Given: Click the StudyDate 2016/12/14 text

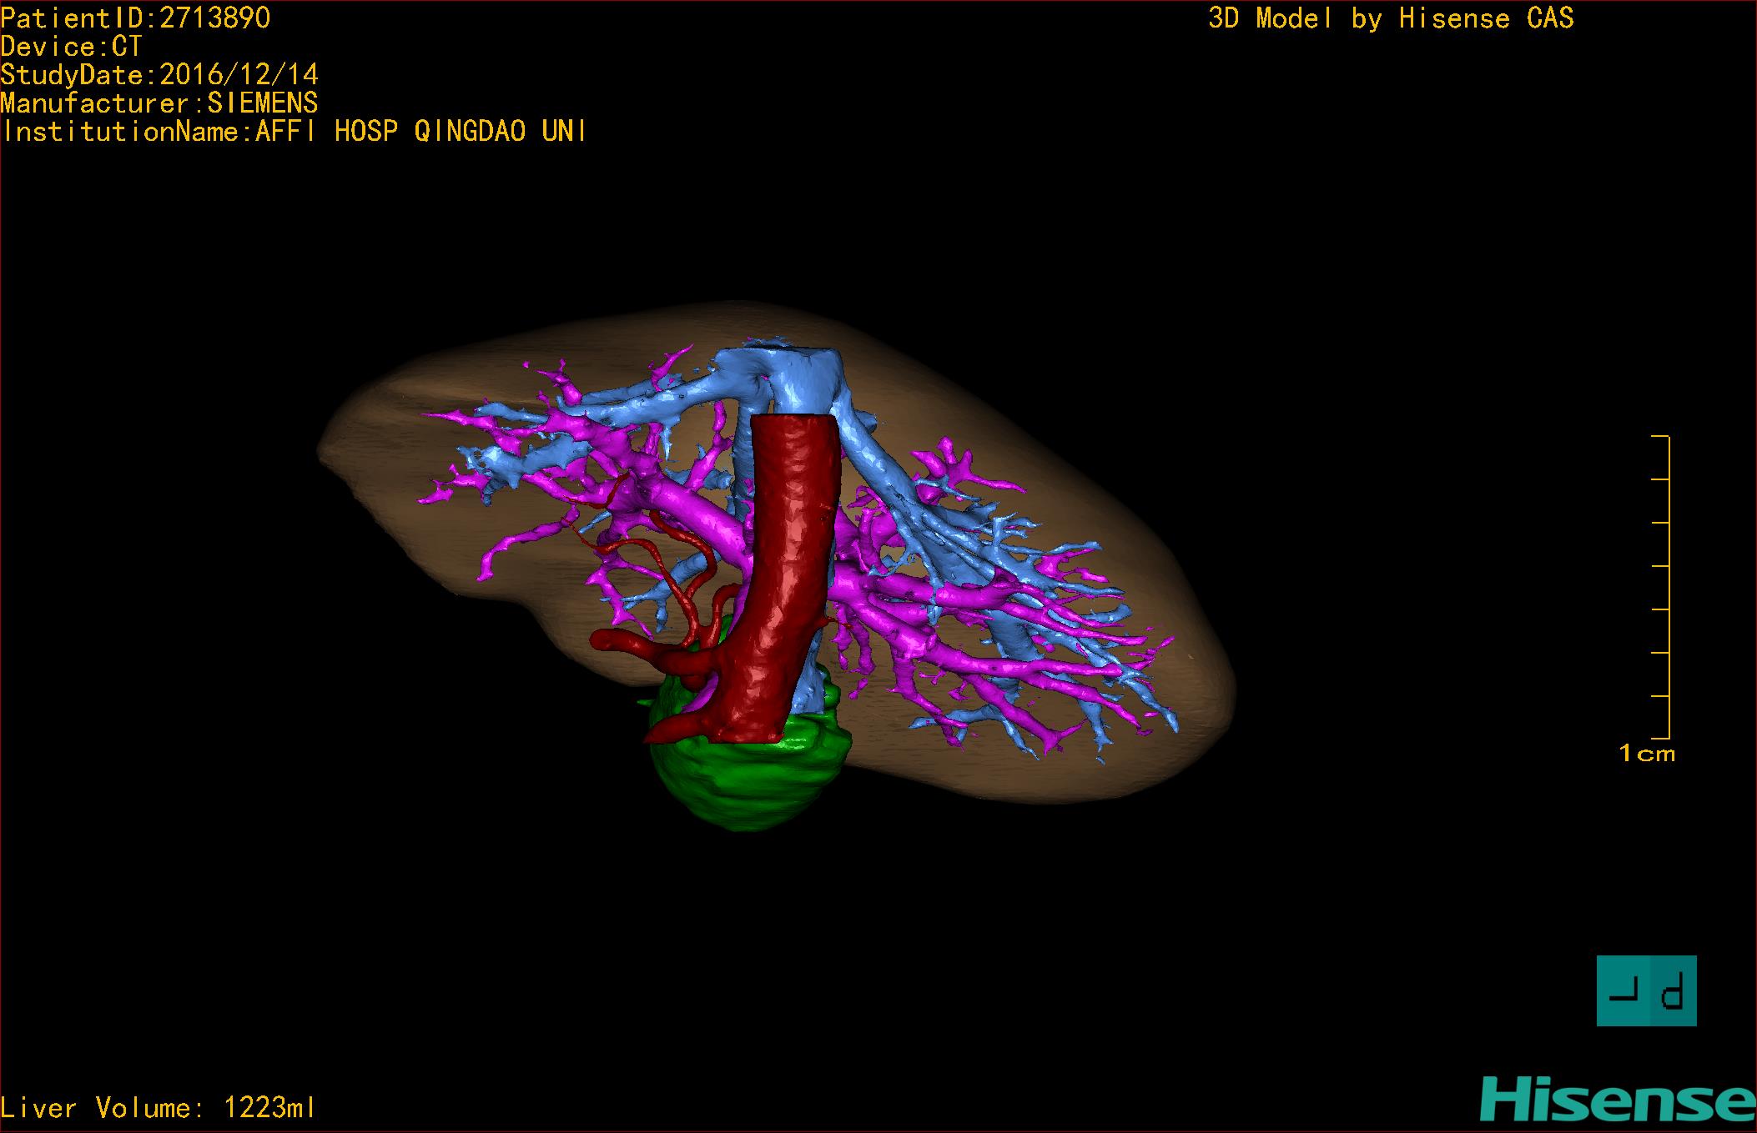Looking at the screenshot, I should click(x=159, y=75).
